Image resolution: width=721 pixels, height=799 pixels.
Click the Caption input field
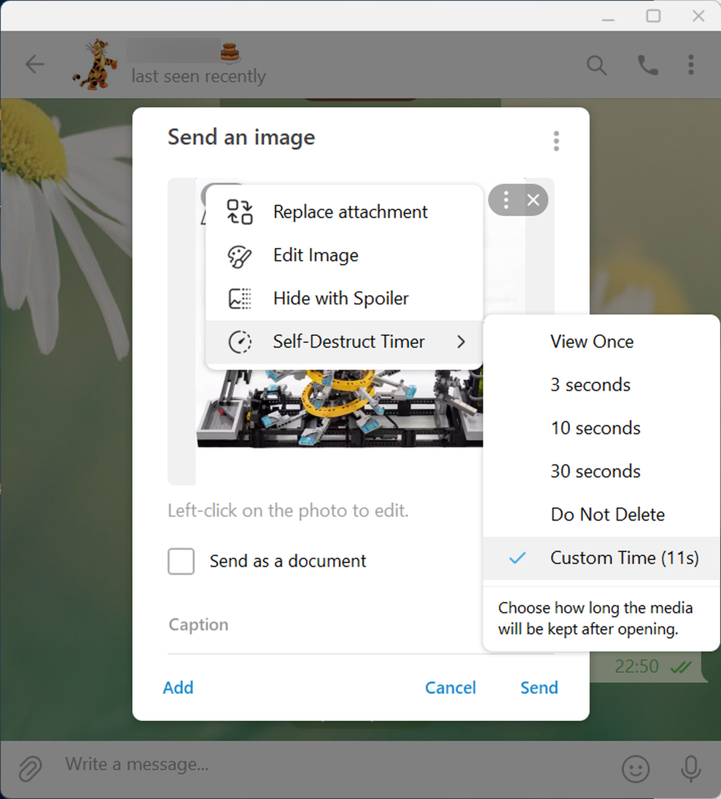(x=360, y=625)
